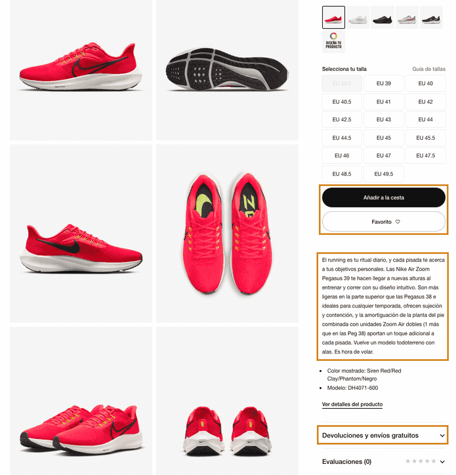Expand Devoluciones y envíos gratuitos section
Viewport: 456px width, 475px height.
(x=383, y=436)
